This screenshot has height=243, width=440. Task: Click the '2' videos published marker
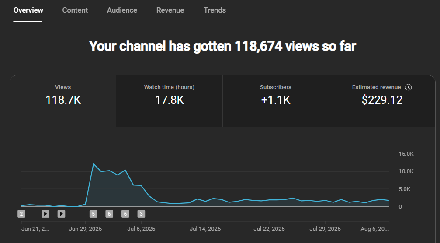[21, 214]
